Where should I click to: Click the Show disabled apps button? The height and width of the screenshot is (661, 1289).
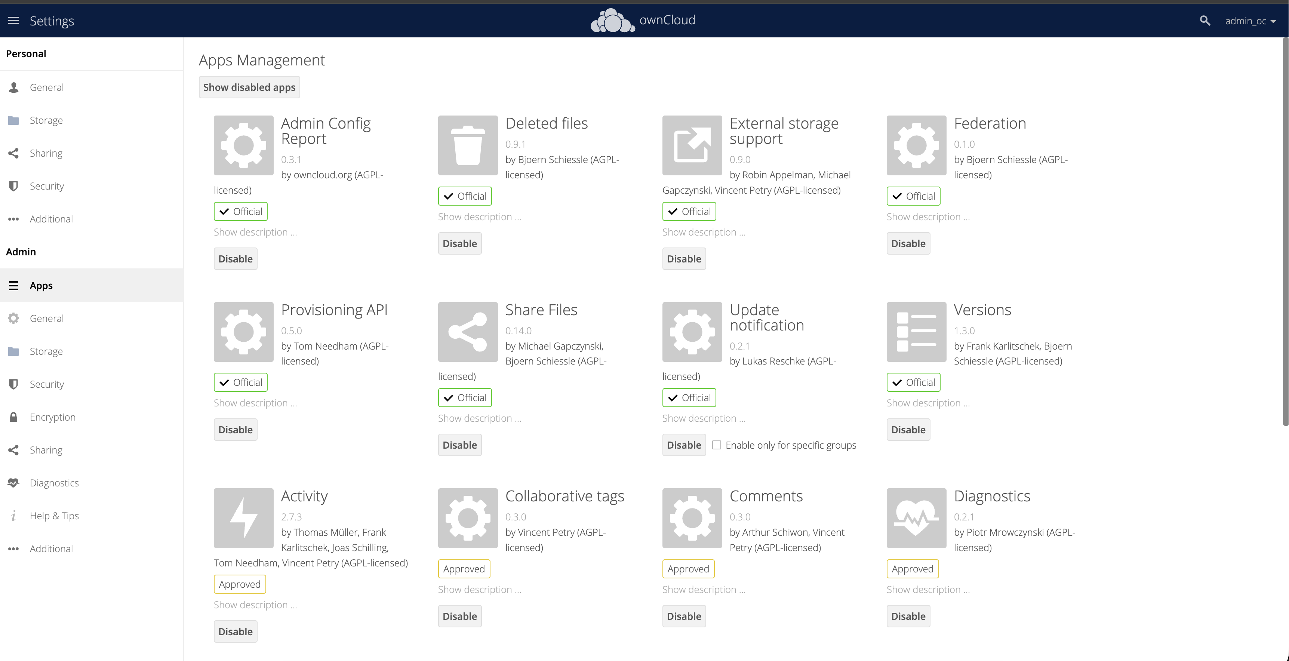(x=249, y=87)
